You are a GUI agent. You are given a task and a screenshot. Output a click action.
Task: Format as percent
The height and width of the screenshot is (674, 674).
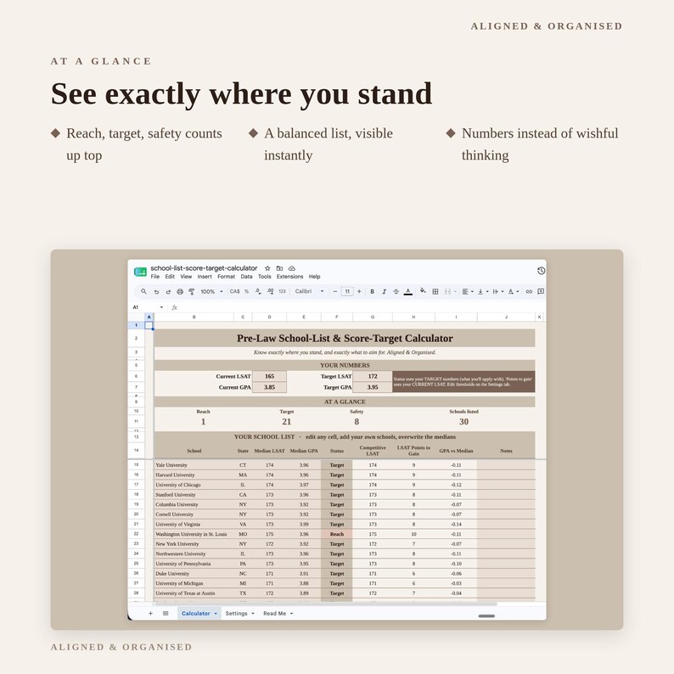point(247,291)
